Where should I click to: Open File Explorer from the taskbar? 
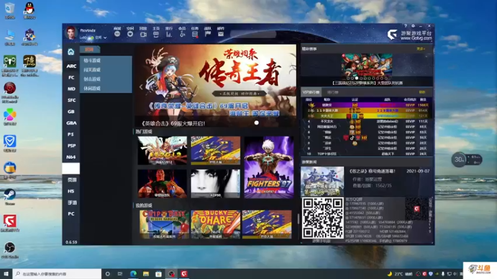point(146,274)
